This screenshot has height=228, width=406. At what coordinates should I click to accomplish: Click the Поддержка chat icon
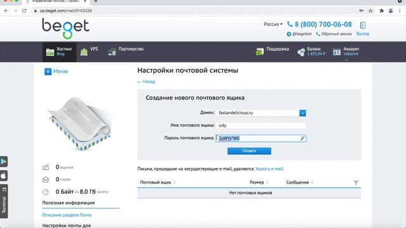pos(259,52)
